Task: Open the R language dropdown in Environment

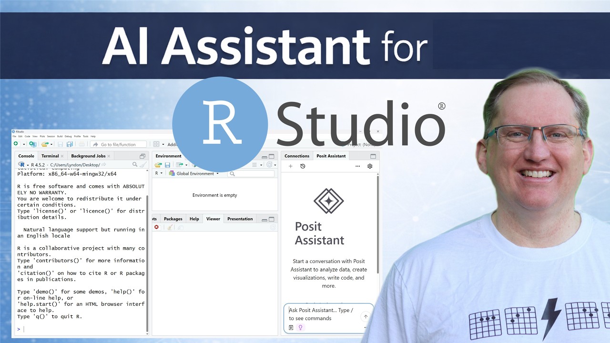Action: 159,173
